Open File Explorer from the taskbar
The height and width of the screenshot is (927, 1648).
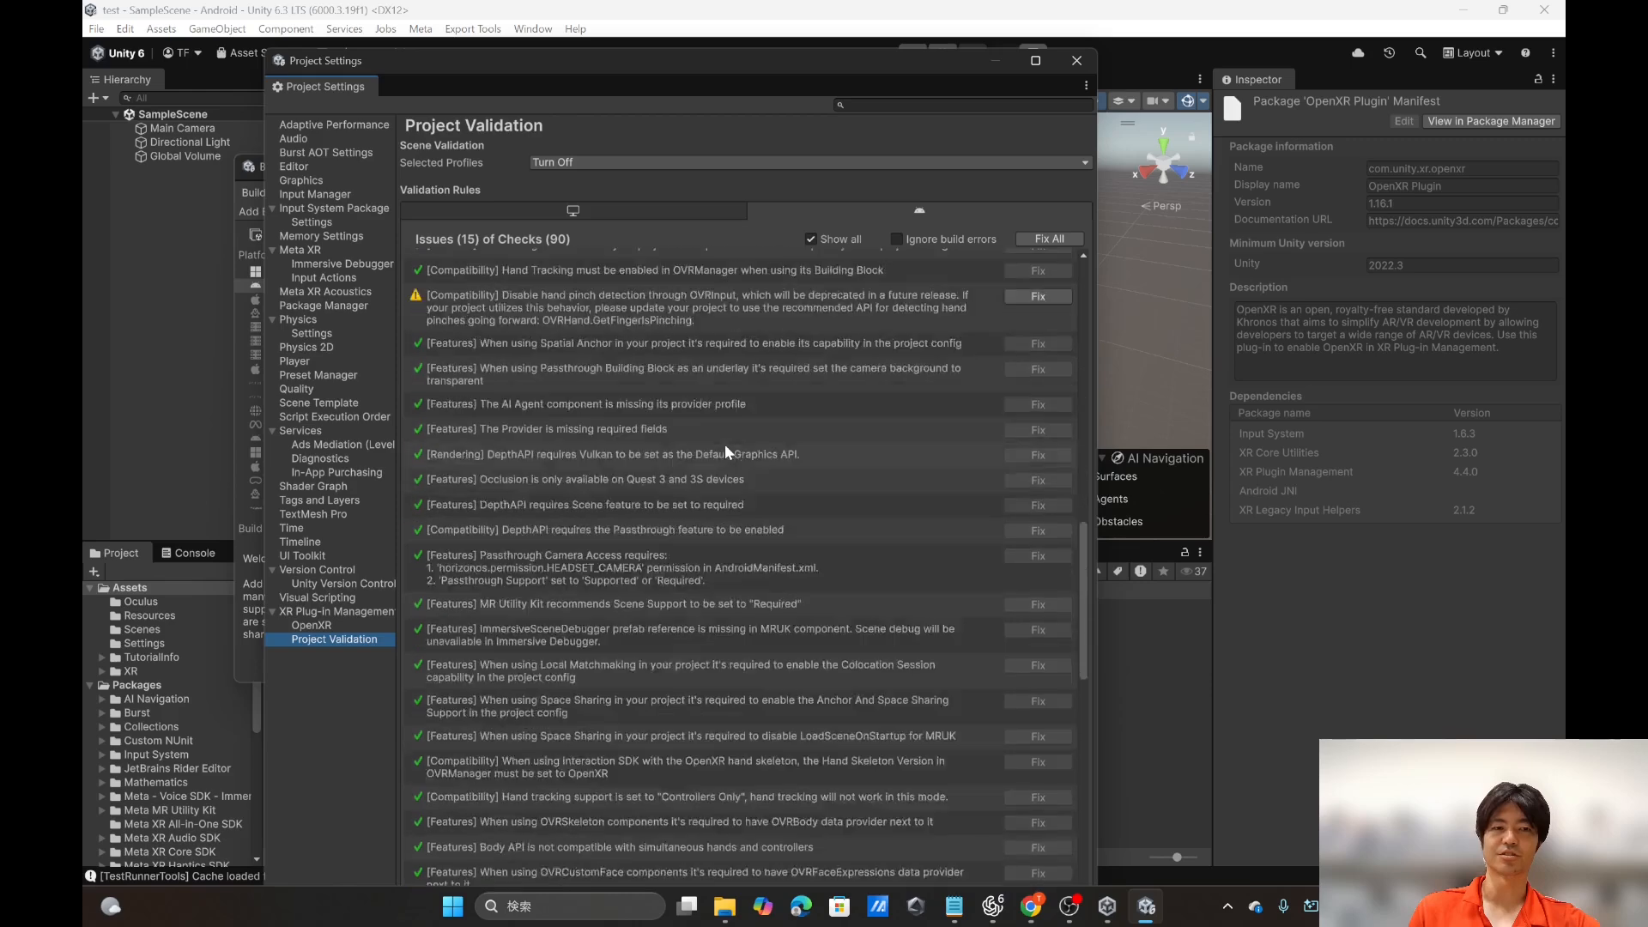tap(724, 906)
